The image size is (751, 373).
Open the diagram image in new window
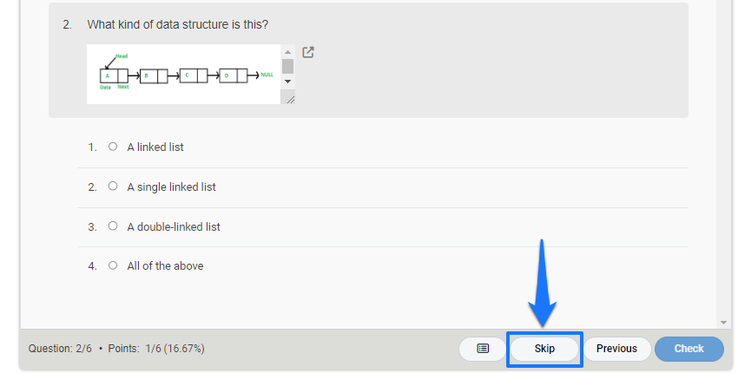308,52
